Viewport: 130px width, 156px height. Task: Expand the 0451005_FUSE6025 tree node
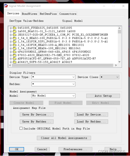[11, 28]
